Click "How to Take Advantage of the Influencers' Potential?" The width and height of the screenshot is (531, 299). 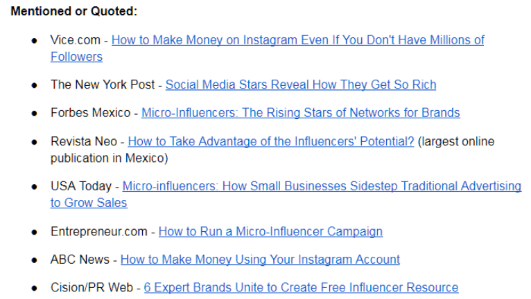(271, 142)
